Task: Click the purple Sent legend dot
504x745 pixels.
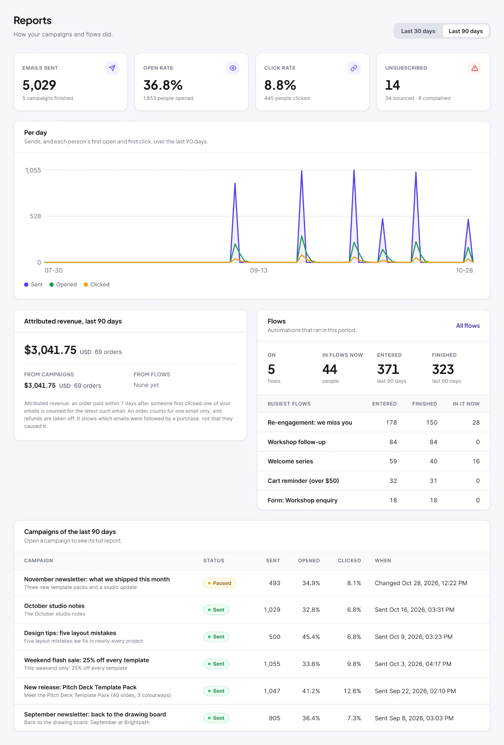Action: (26, 285)
